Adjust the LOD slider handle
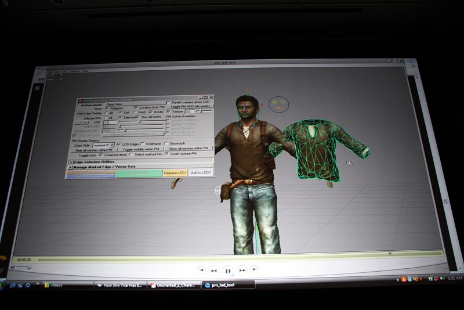Viewport: 464px width, 310px height. pyautogui.click(x=140, y=121)
